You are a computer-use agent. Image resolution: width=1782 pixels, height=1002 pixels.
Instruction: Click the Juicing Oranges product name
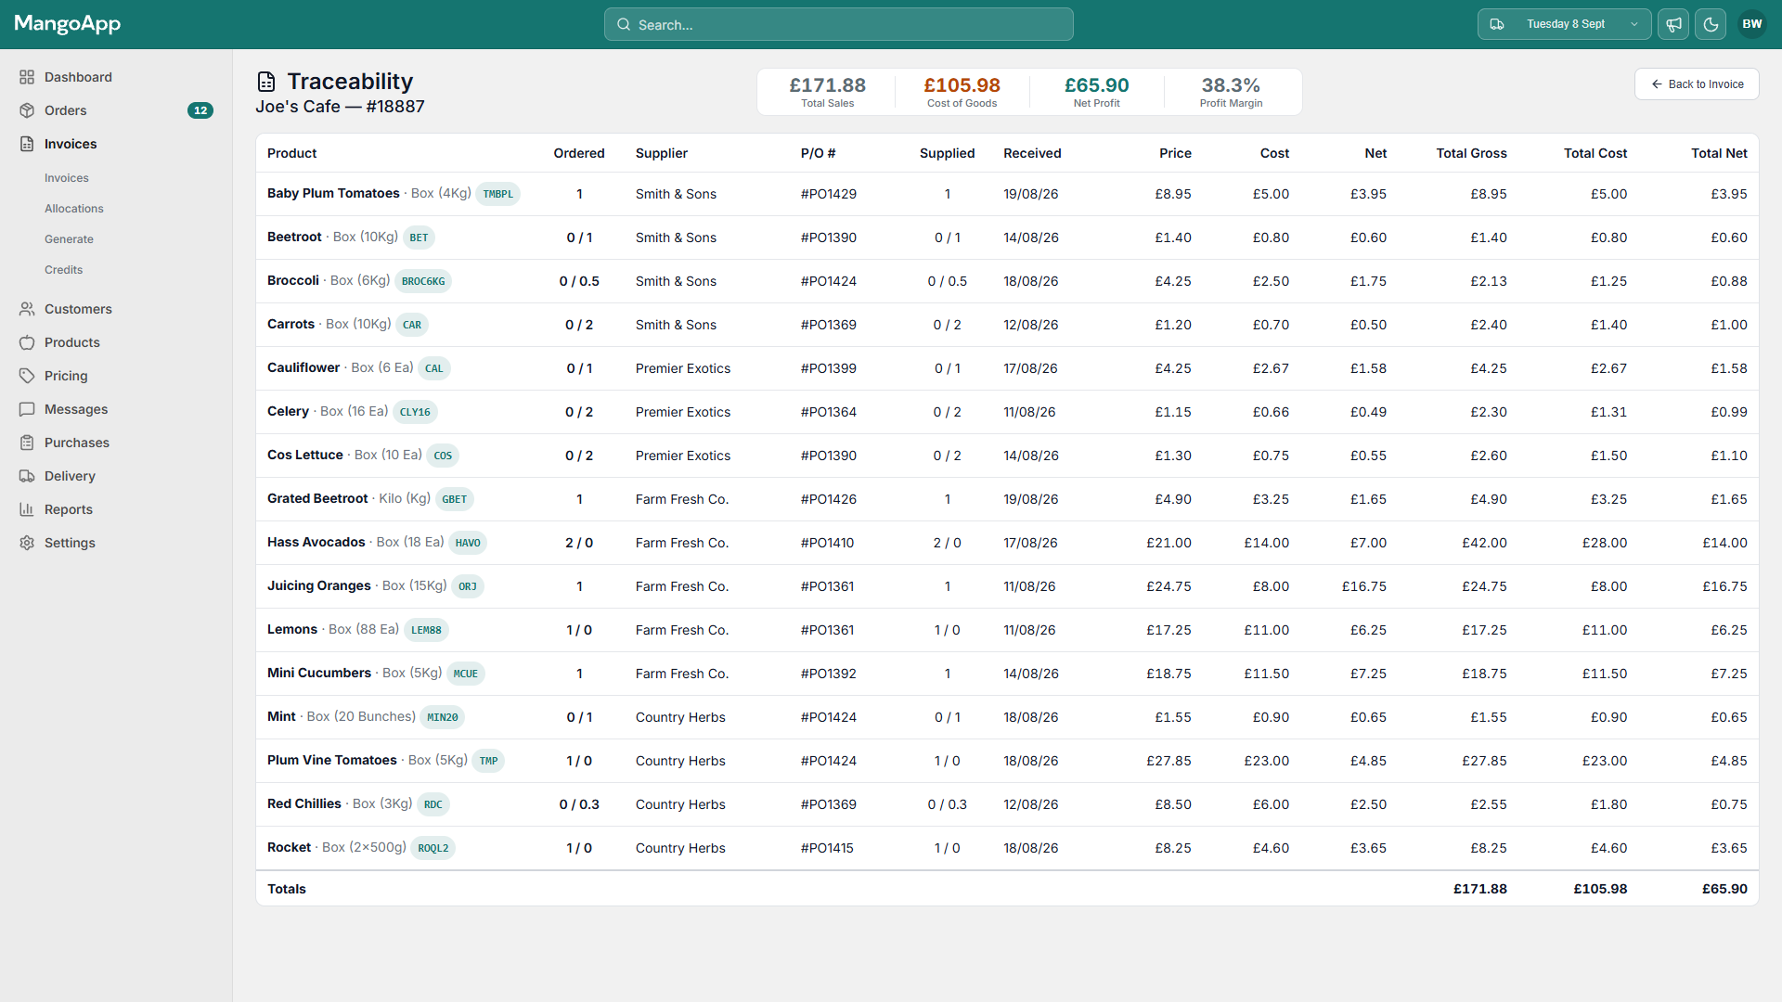tap(319, 585)
